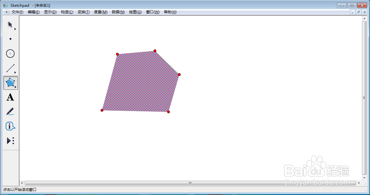This screenshot has height=195, width=370.
Task: Click the horizontal scrollbar right arrow
Action: (359, 183)
